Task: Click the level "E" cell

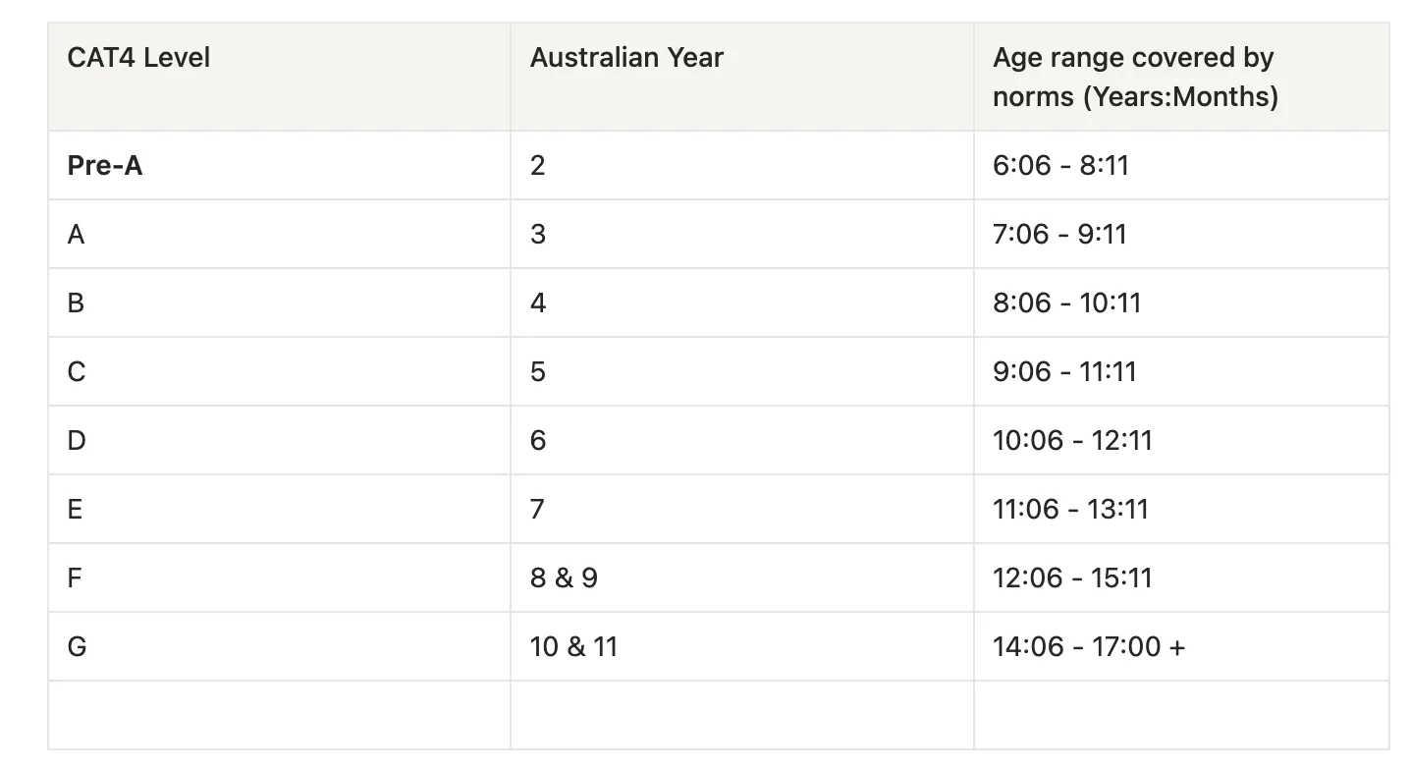Action: [77, 509]
